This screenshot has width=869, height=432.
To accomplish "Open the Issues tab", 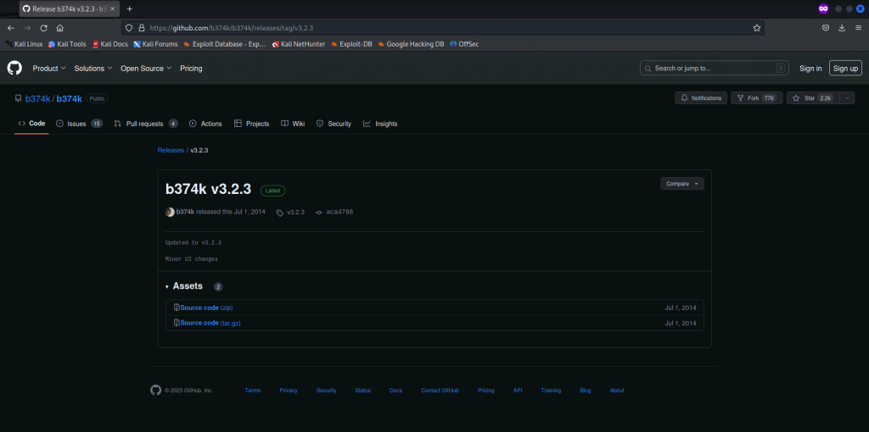I will 79,124.
